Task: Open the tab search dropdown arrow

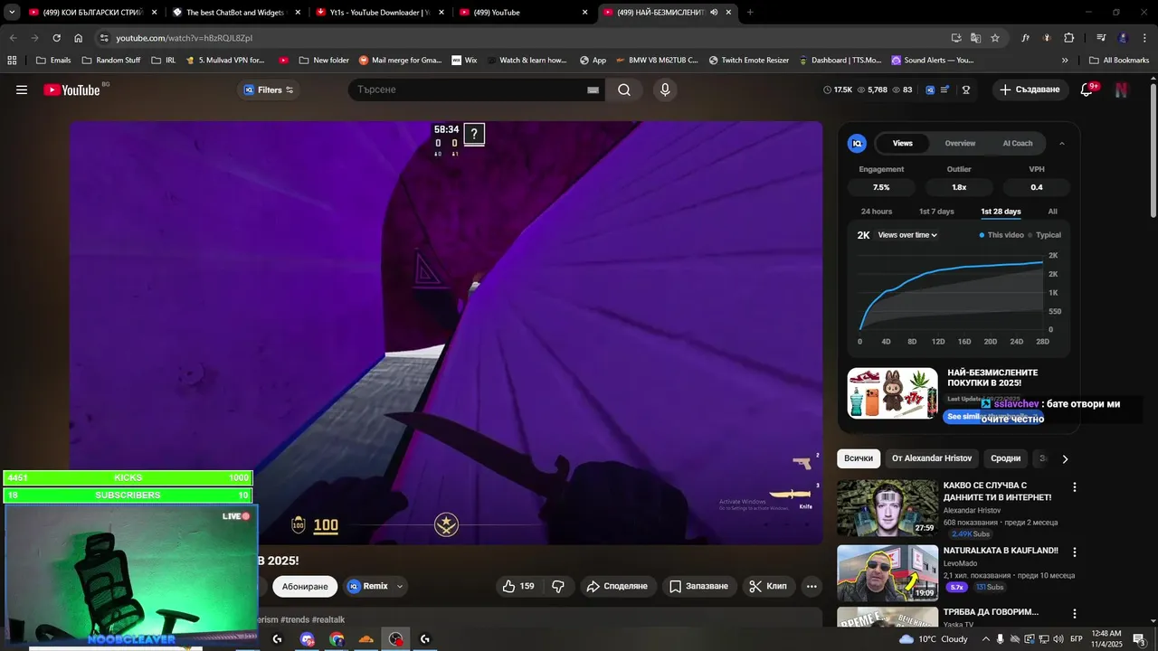Action: click(12, 13)
